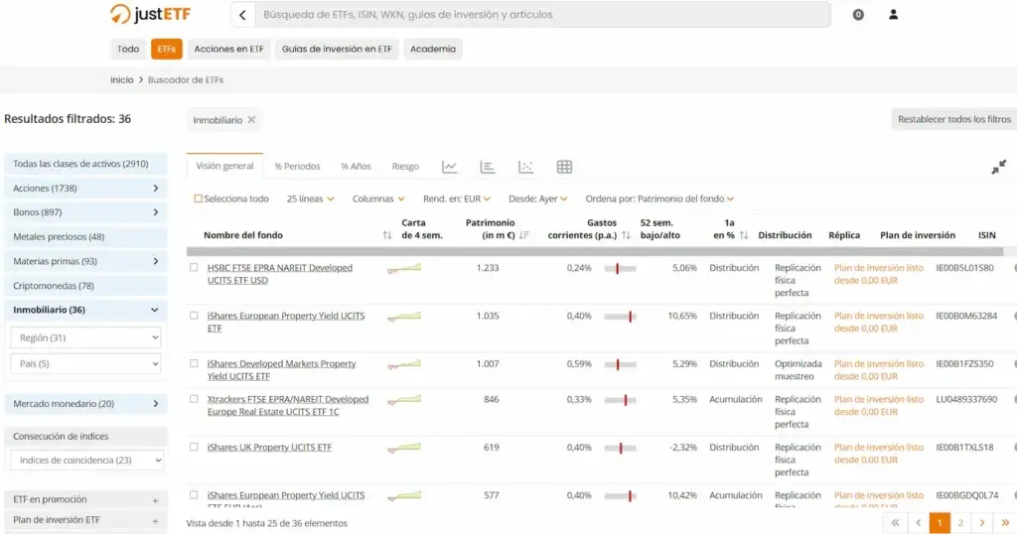Switch to % Periodos tab
Screen dimensions: 1017x534
[x=297, y=167]
